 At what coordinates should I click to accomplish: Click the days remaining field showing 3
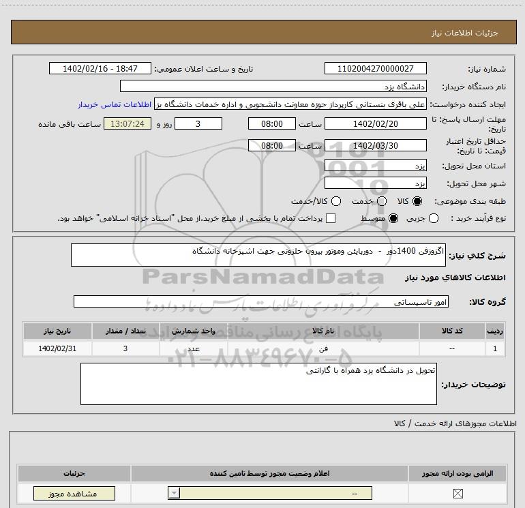(198, 123)
